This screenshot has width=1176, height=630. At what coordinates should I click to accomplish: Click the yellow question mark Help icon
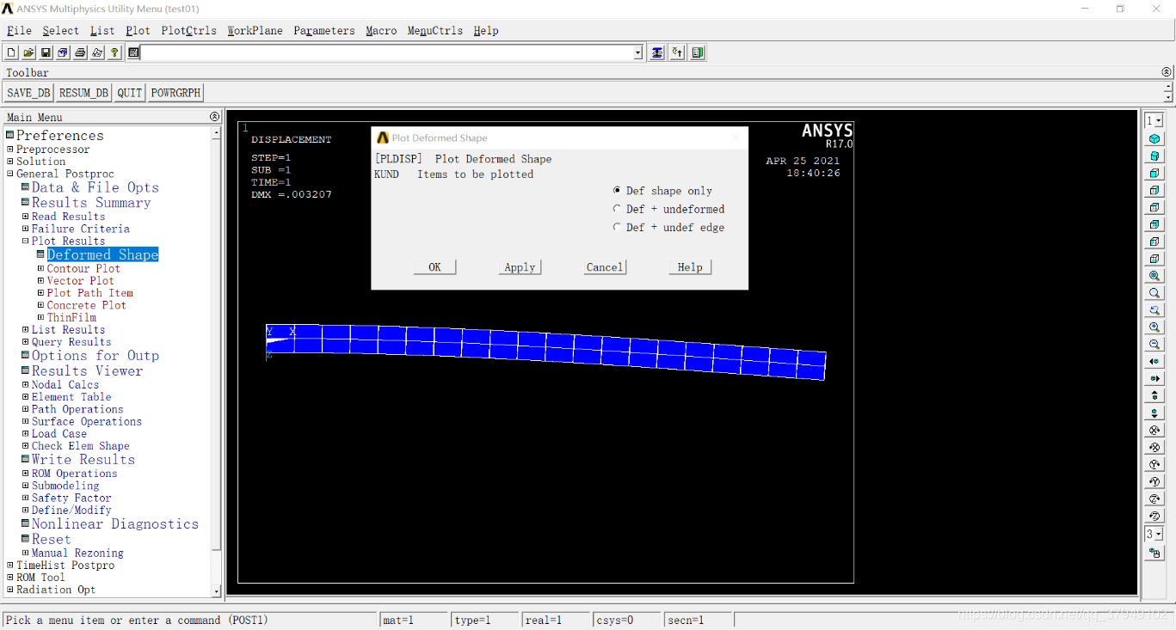tap(114, 53)
